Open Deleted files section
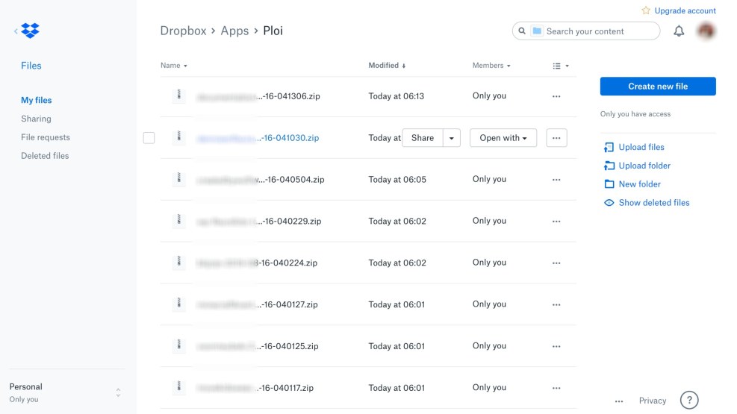 [45, 156]
